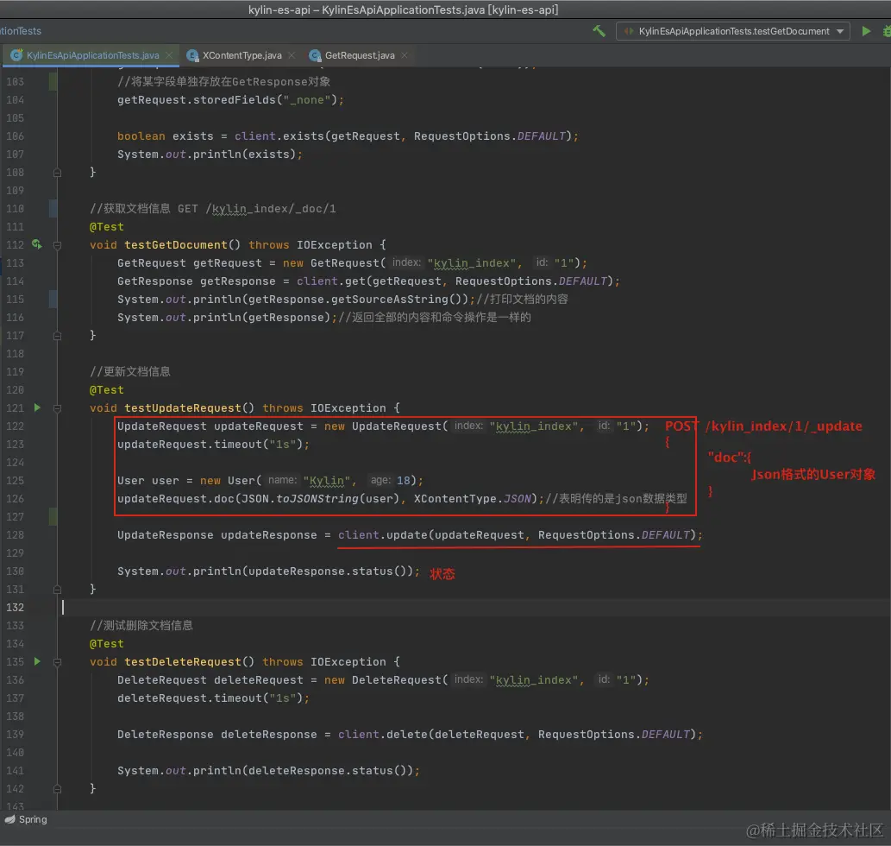The width and height of the screenshot is (891, 846).
Task: Collapse the testDeleteRequest method fold marker
Action: coord(58,662)
